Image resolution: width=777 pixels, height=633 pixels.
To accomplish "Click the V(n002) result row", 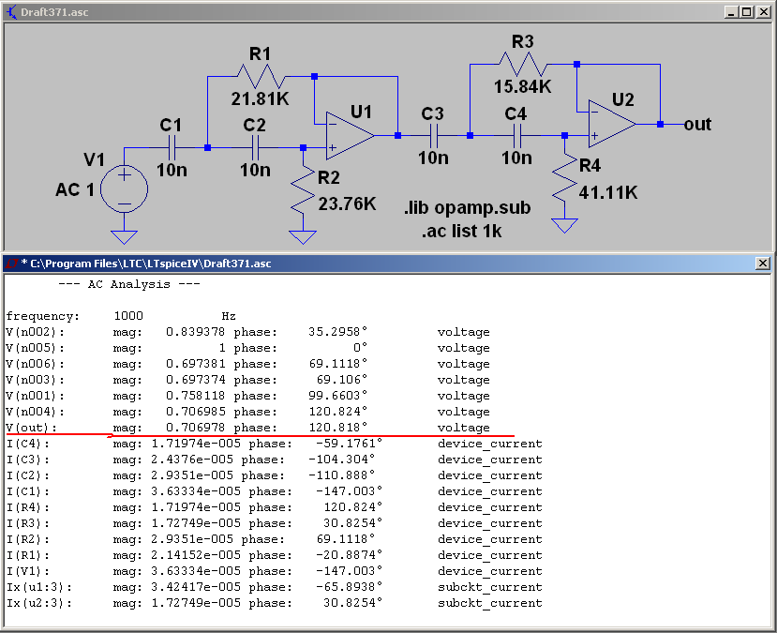I will [247, 332].
